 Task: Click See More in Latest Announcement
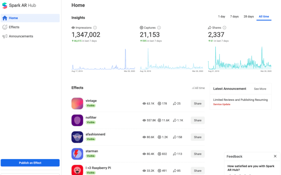260,89
